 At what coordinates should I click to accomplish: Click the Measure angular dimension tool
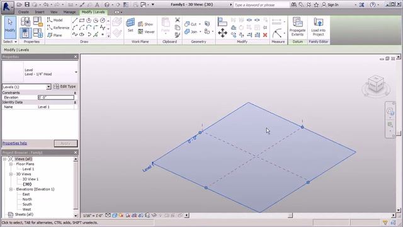[x=276, y=33]
